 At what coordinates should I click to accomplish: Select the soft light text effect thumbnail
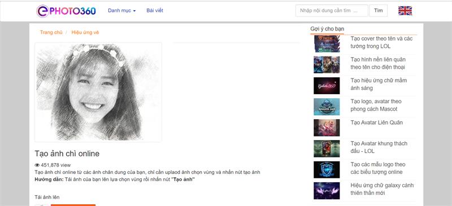click(x=327, y=86)
